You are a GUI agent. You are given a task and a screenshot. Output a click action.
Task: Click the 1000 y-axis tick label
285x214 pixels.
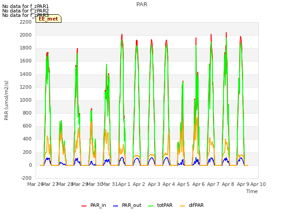26,100
